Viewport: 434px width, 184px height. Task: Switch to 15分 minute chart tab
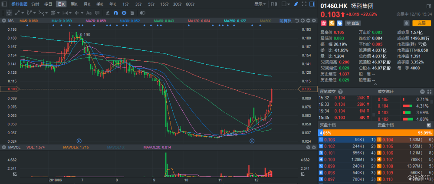(x=164, y=4)
